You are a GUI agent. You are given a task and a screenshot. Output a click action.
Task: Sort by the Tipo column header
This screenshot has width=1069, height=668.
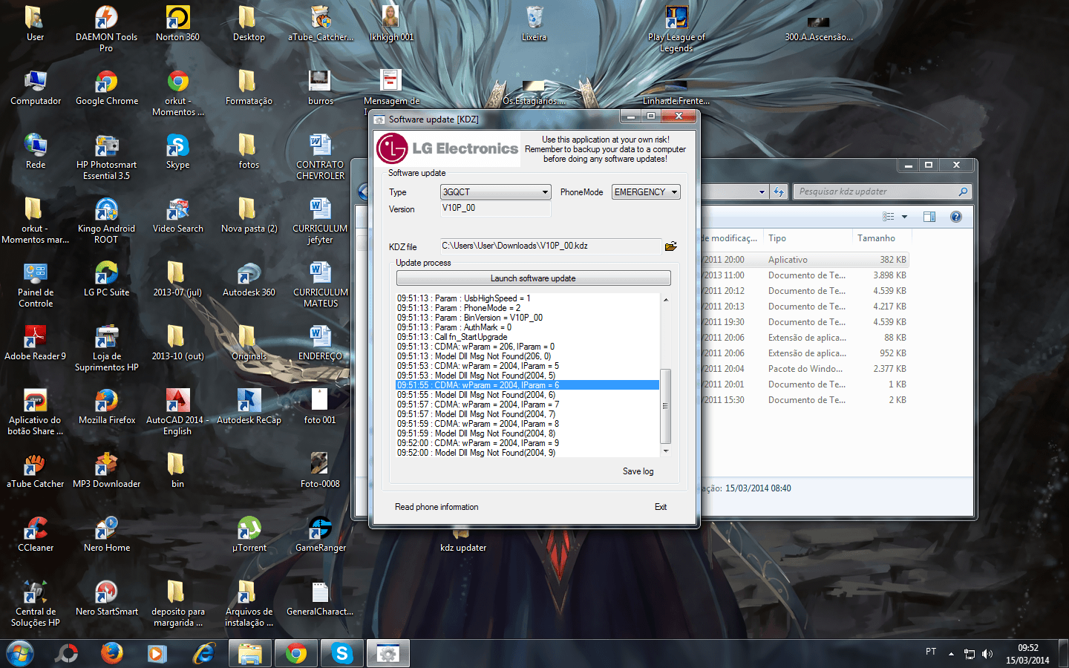coord(807,238)
